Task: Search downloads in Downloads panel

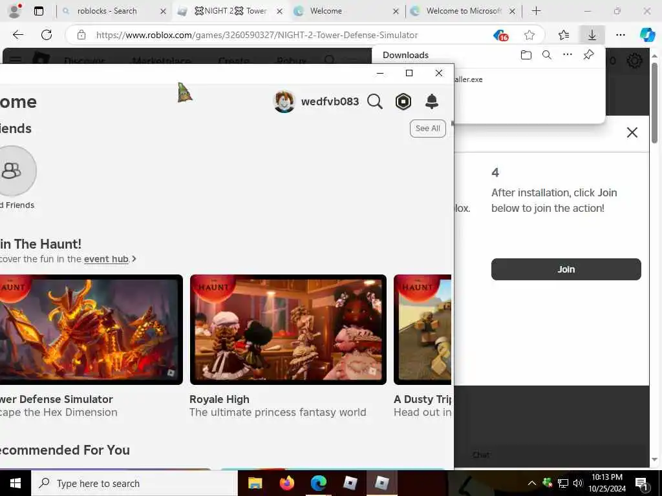Action: (x=547, y=55)
